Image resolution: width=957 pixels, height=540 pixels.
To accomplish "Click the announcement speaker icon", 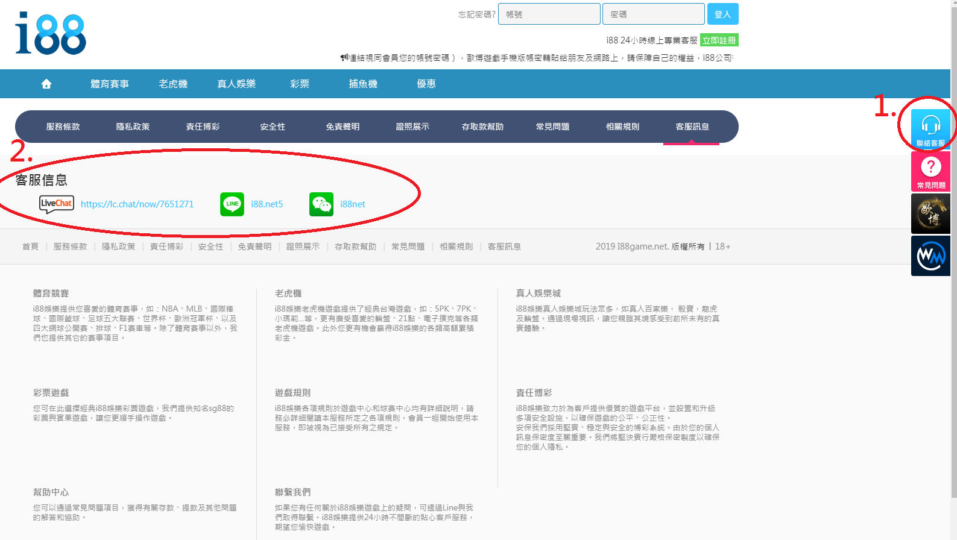I will [x=344, y=58].
